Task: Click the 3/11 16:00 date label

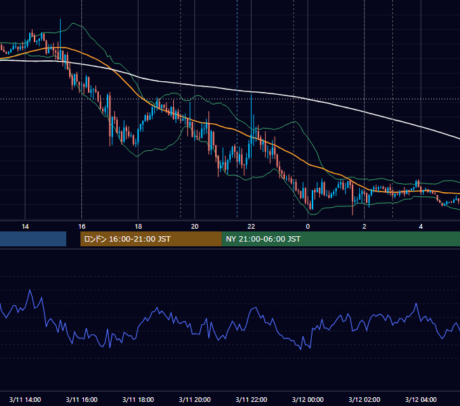Action: 82,399
